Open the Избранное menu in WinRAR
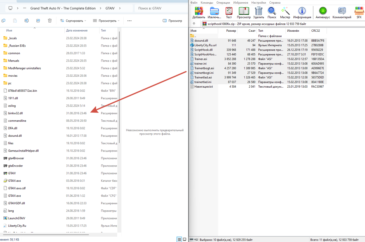The height and width of the screenshot is (242, 365). [241, 2]
